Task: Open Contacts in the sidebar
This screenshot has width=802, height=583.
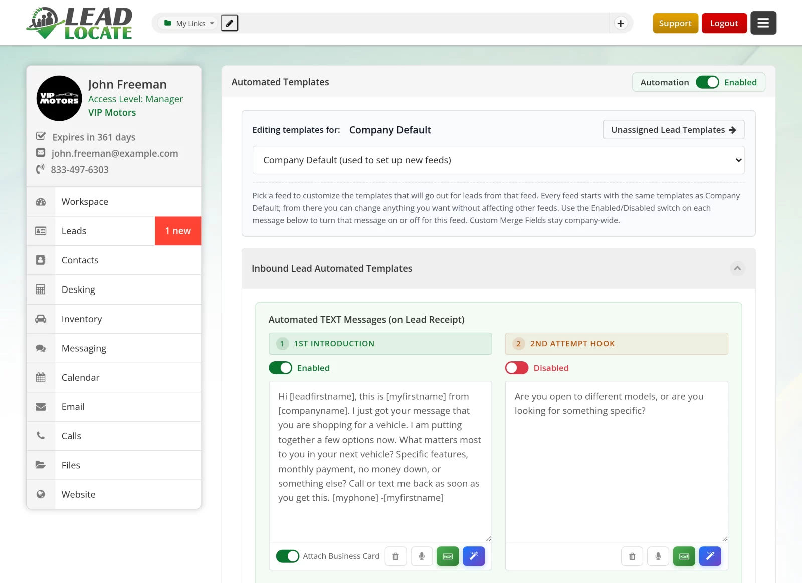Action: [x=114, y=260]
